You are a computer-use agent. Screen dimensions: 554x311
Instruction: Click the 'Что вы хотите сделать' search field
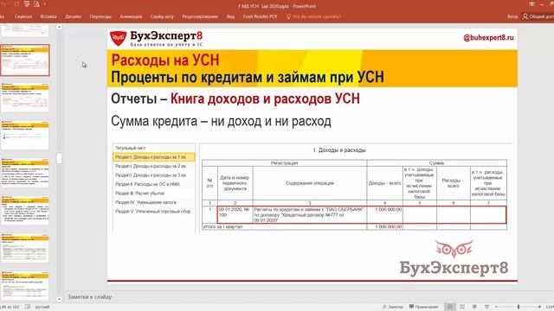[317, 16]
